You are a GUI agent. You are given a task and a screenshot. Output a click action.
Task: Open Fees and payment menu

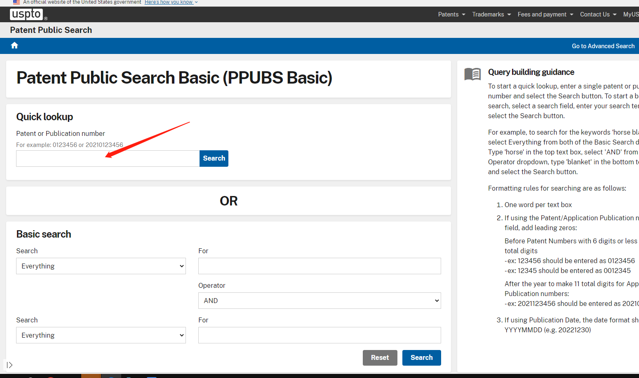click(x=545, y=14)
